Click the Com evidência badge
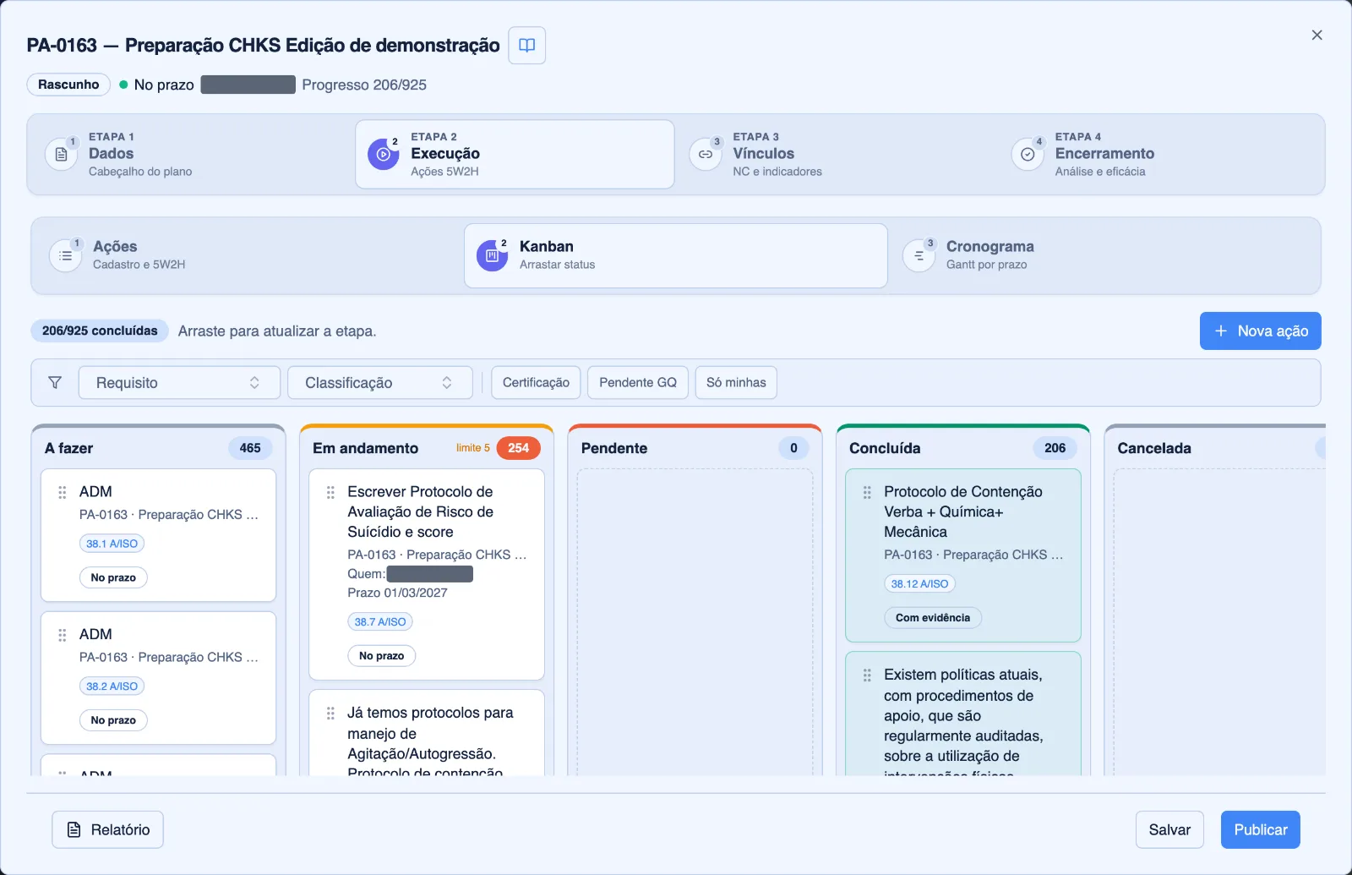This screenshot has width=1352, height=875. pyautogui.click(x=933, y=618)
